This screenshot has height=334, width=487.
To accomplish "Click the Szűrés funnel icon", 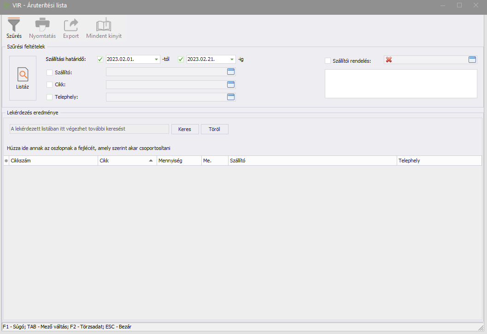I will tap(14, 24).
